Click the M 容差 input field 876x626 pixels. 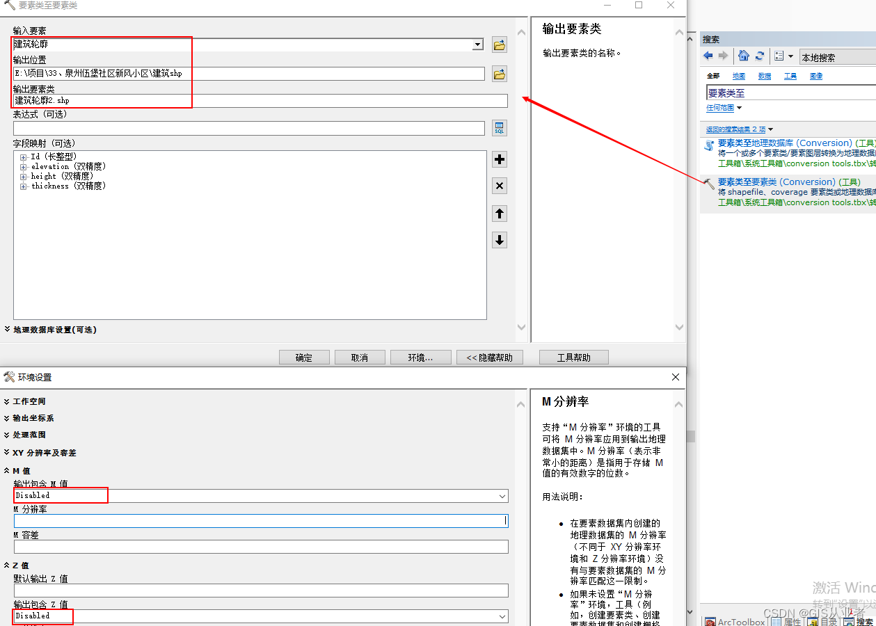pyautogui.click(x=261, y=547)
